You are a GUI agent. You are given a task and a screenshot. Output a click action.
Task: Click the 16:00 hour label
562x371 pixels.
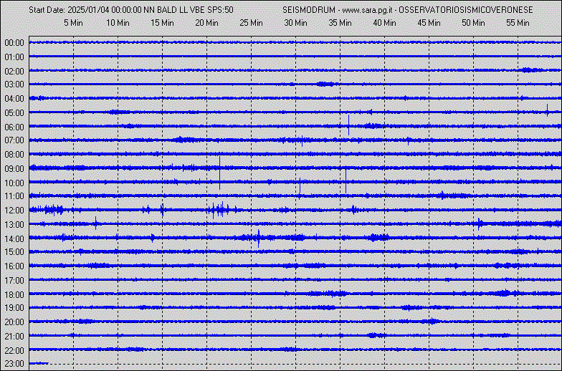[x=14, y=266]
